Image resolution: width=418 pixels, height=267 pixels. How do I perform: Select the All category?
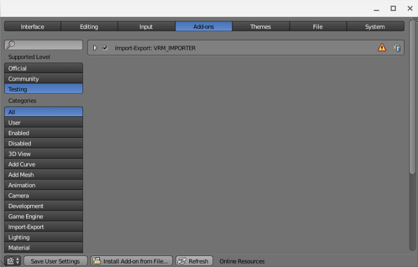click(x=44, y=112)
